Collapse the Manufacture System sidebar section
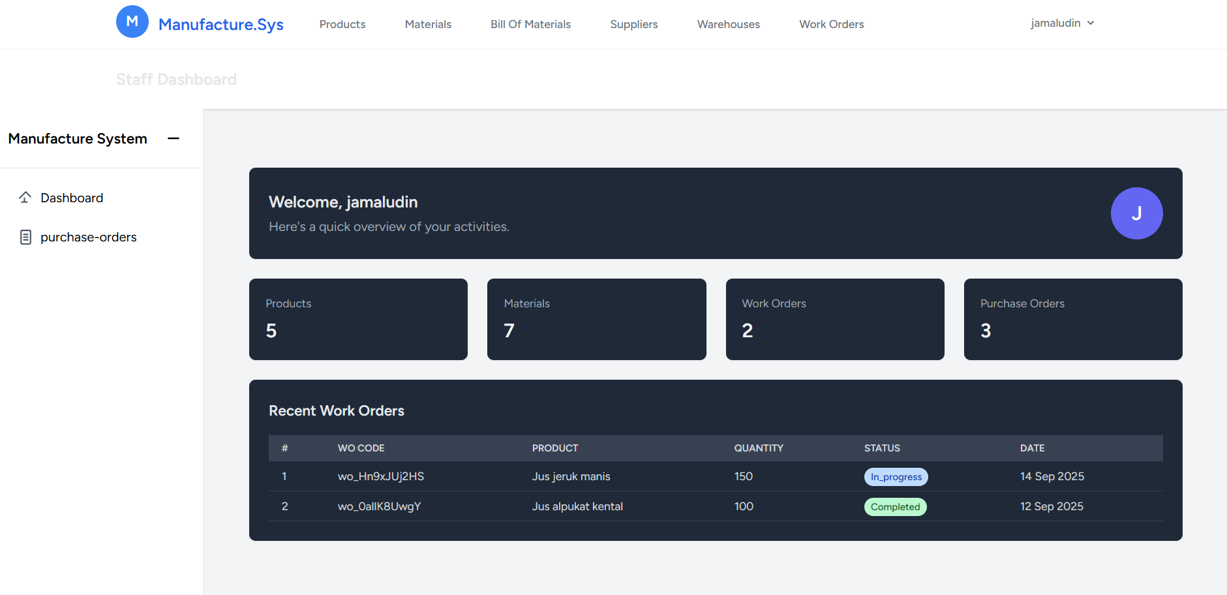 point(174,138)
